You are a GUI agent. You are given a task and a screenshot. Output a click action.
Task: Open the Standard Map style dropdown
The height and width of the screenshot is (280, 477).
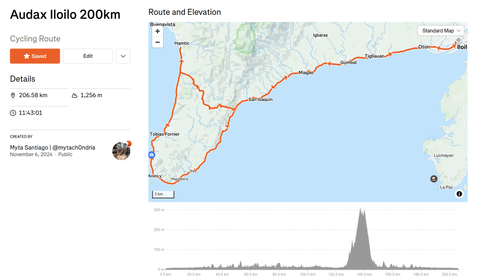point(441,31)
